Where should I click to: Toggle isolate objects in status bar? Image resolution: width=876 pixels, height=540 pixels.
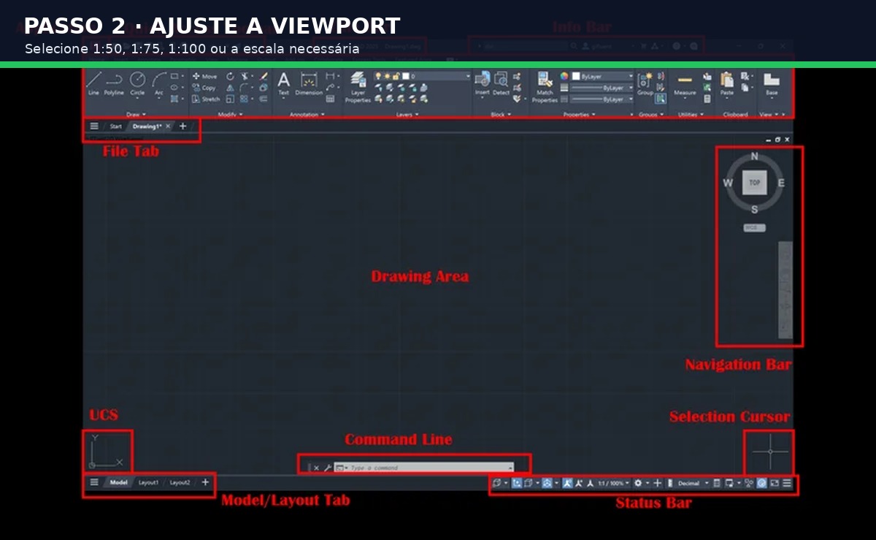tap(749, 483)
